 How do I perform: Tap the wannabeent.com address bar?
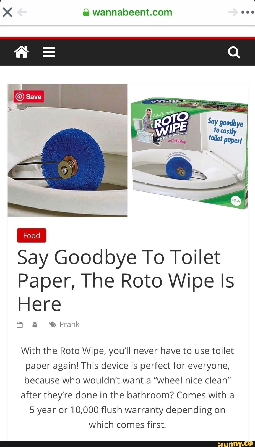[x=128, y=12]
